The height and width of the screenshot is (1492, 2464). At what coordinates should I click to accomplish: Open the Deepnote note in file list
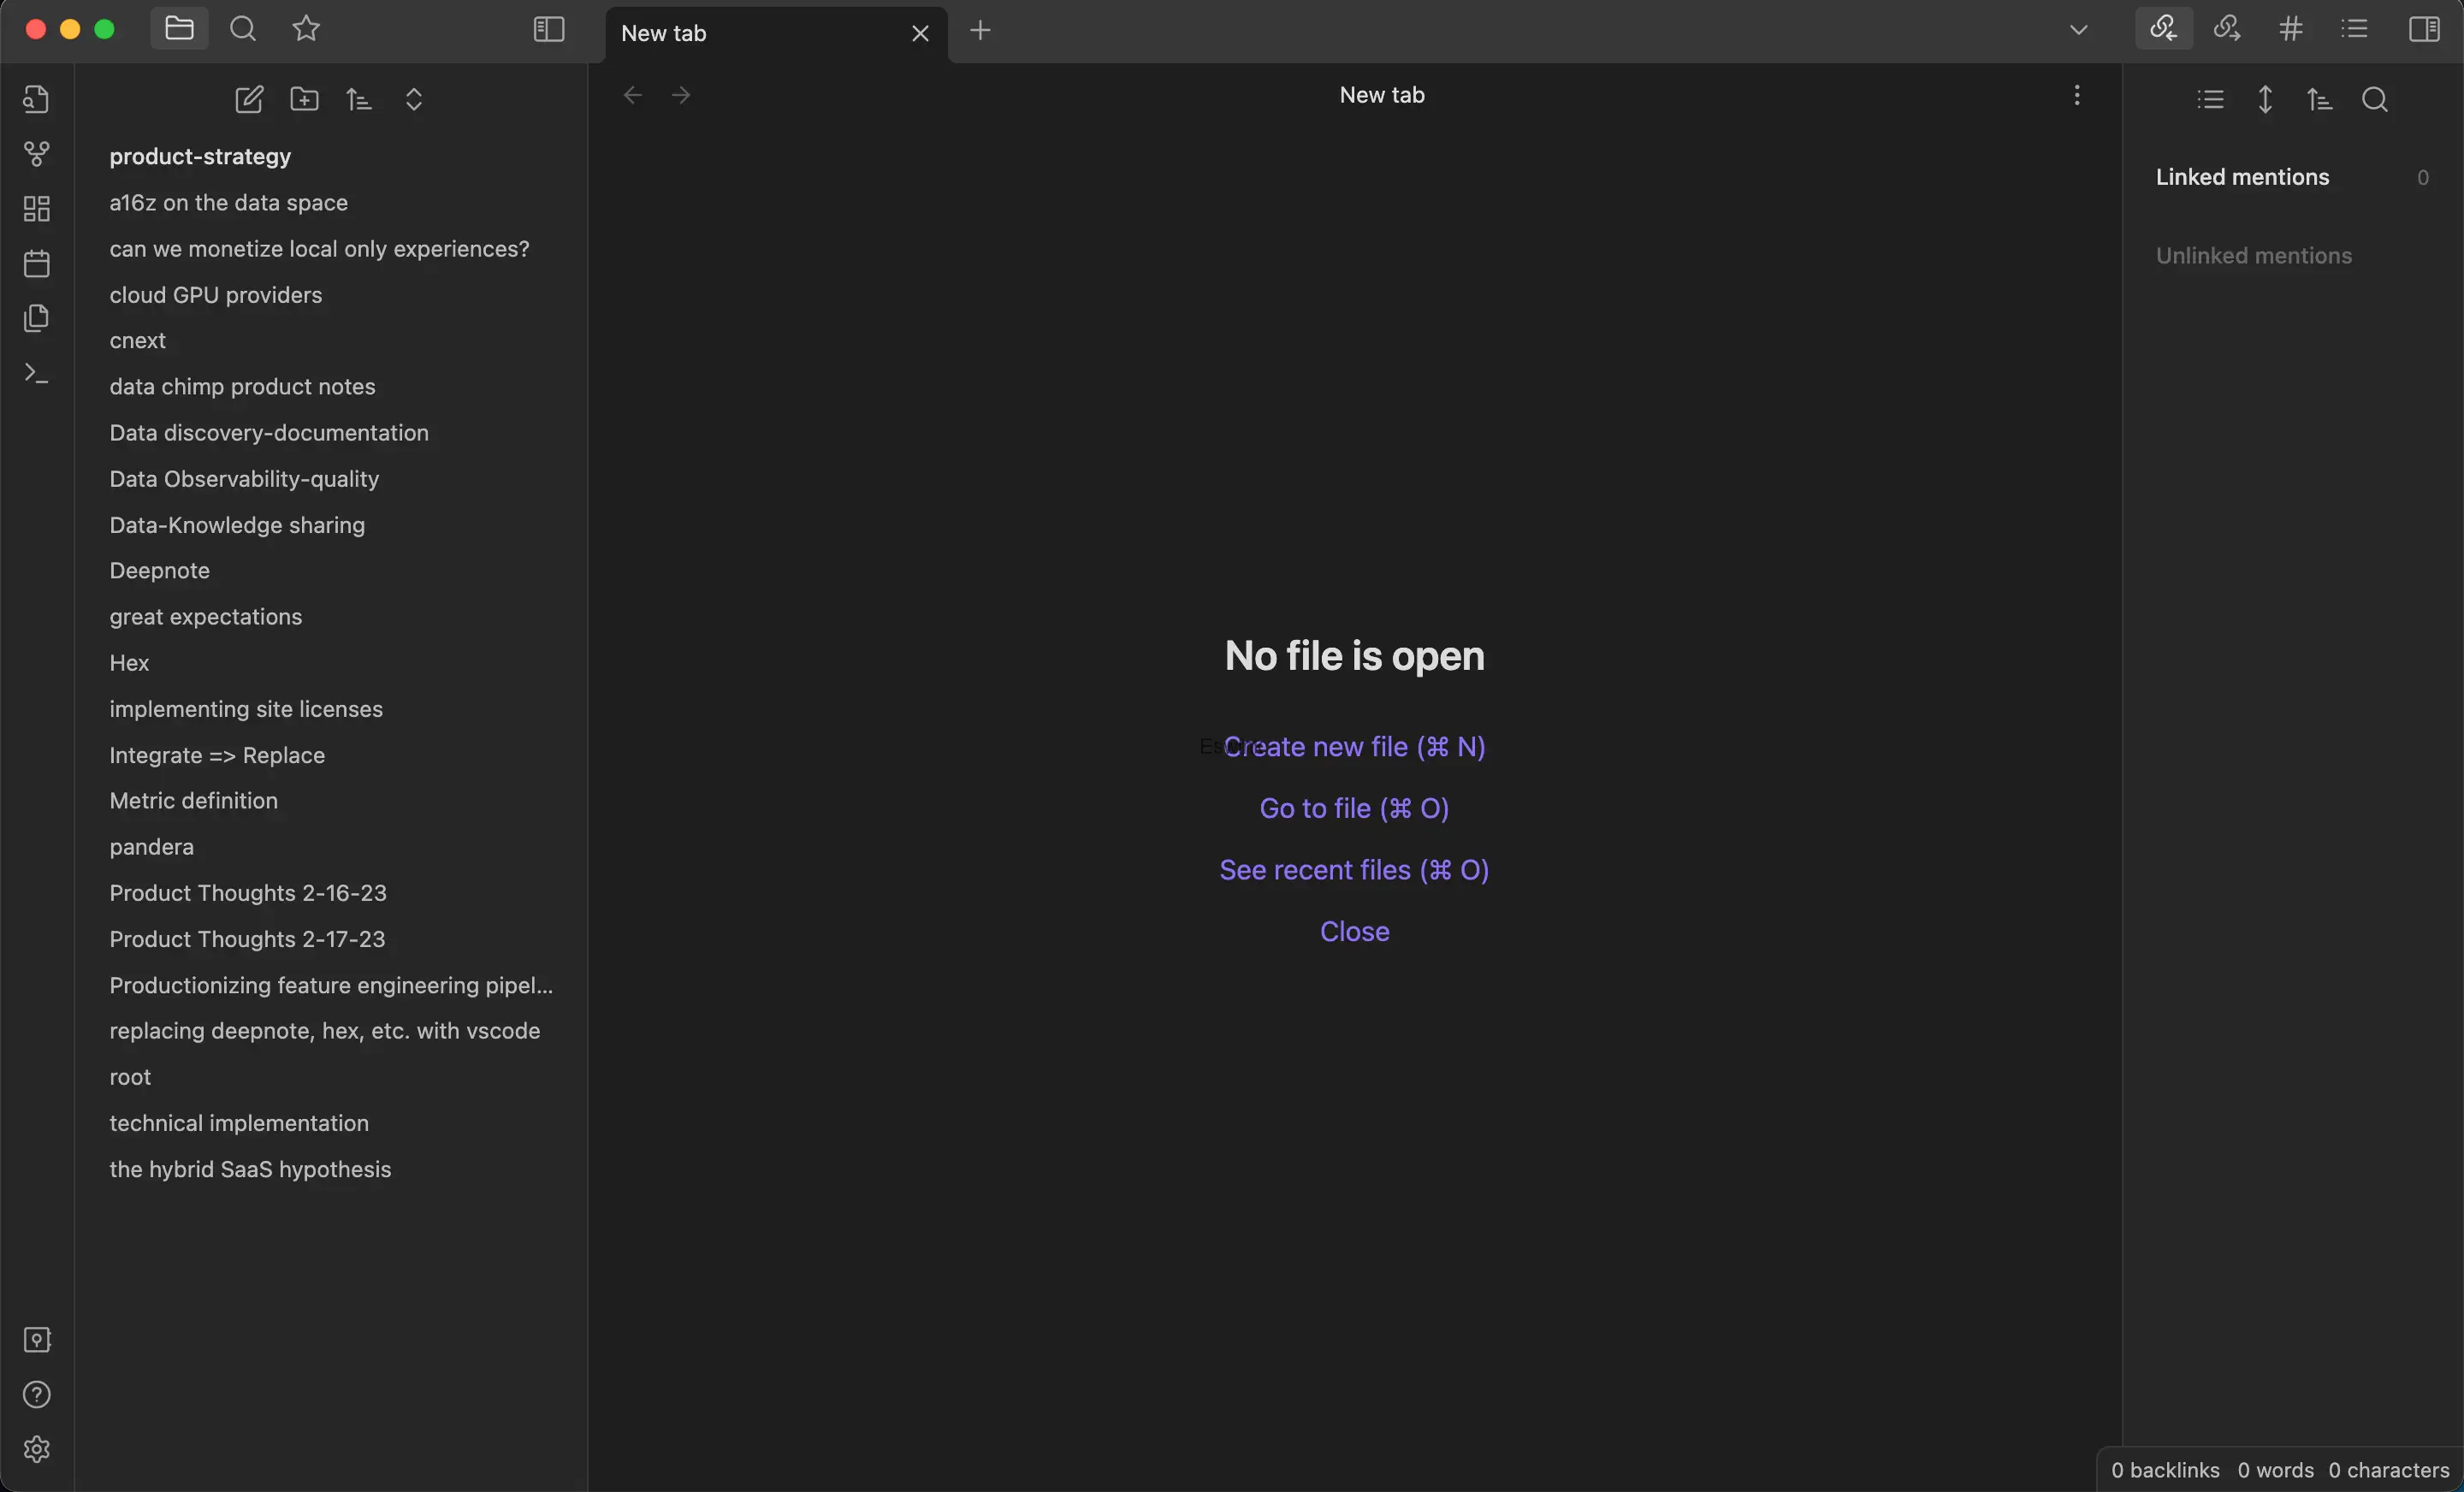160,571
